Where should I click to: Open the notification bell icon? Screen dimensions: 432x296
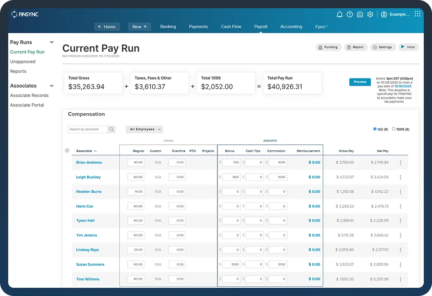[340, 14]
